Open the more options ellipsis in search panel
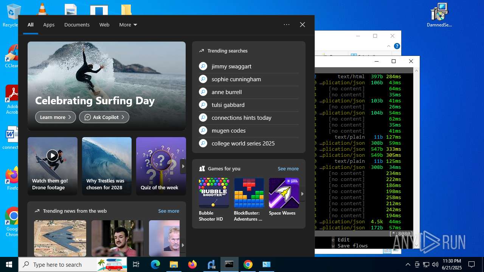The image size is (484, 272). click(287, 25)
